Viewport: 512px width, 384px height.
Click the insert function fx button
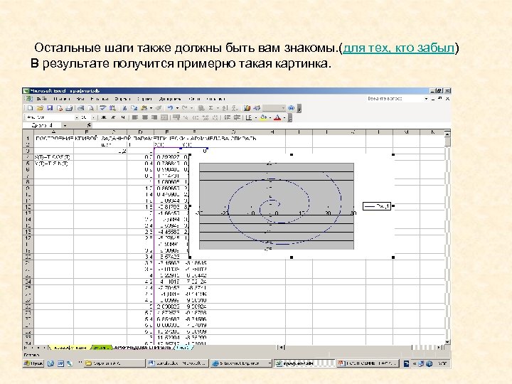pyautogui.click(x=89, y=125)
